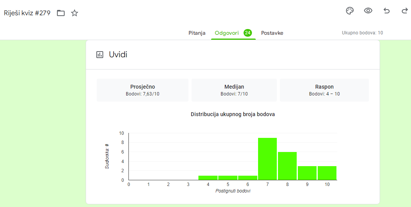411x207 pixels.
Task: Click the chart title Distribucija ukupnog broja bodova
Action: click(x=233, y=114)
